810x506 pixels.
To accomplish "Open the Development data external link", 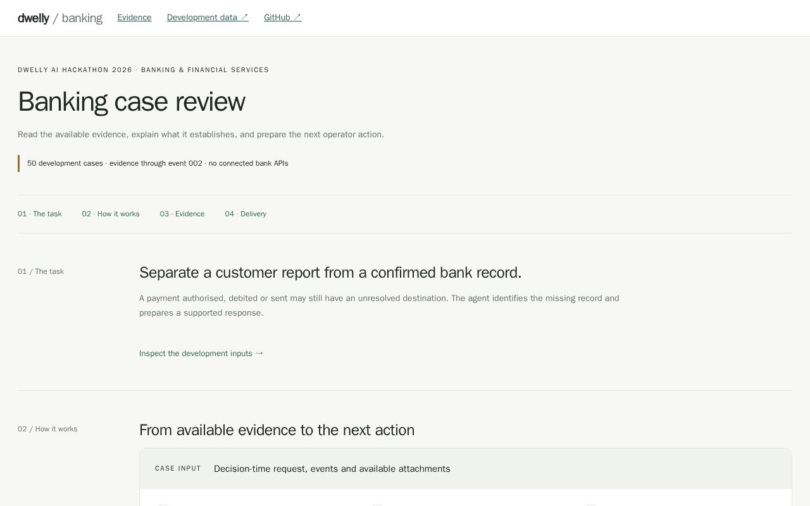I will pyautogui.click(x=208, y=18).
